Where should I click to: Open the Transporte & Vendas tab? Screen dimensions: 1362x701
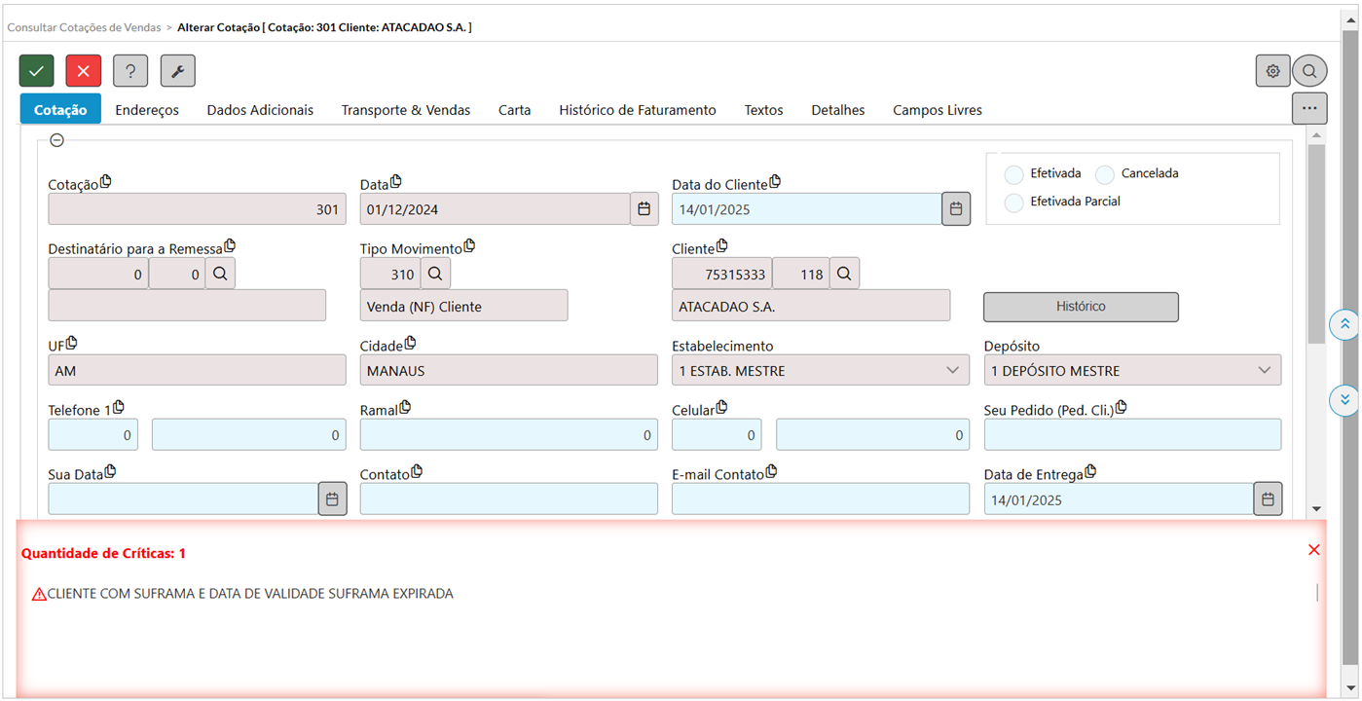tap(405, 110)
